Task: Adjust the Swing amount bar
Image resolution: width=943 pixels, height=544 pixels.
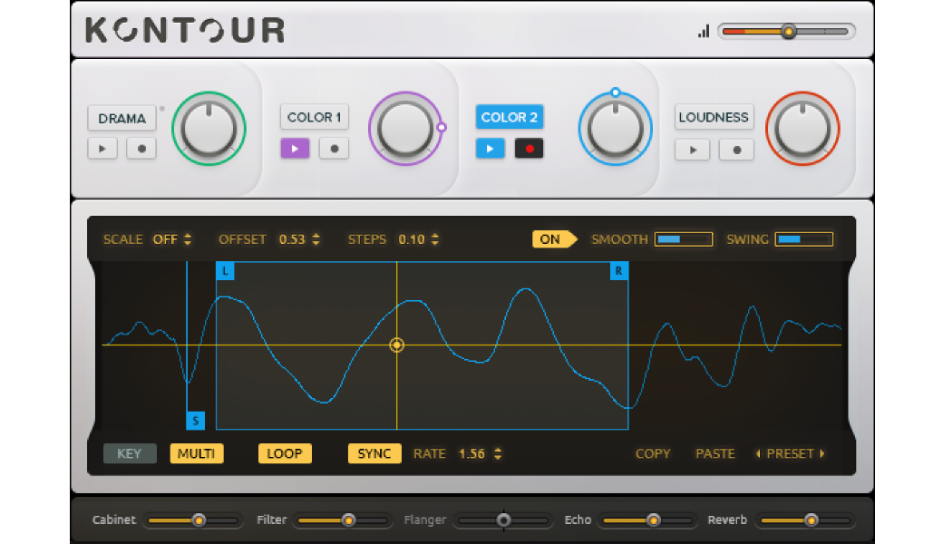Action: click(x=804, y=239)
